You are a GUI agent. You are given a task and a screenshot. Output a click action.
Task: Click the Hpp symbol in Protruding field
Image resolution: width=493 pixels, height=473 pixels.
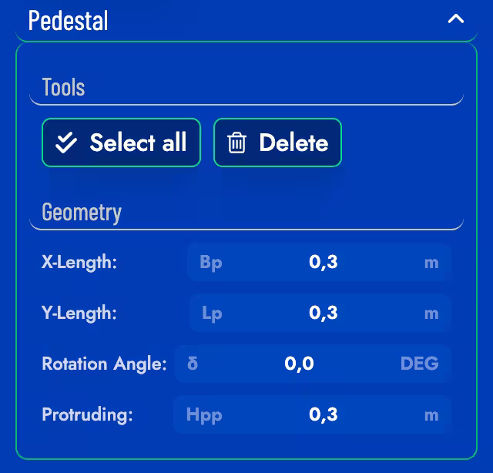(x=204, y=415)
